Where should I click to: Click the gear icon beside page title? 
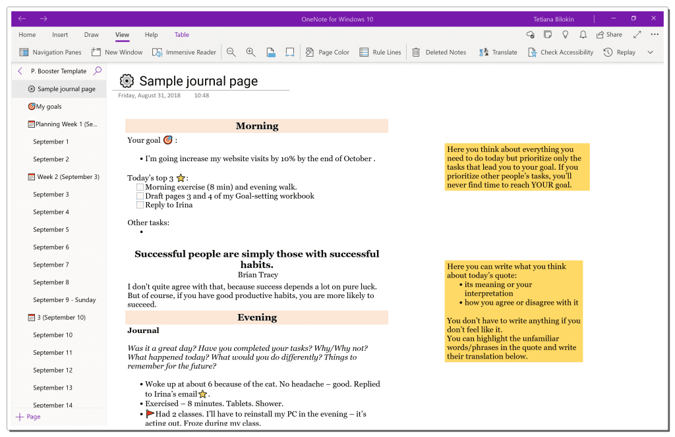tap(127, 81)
